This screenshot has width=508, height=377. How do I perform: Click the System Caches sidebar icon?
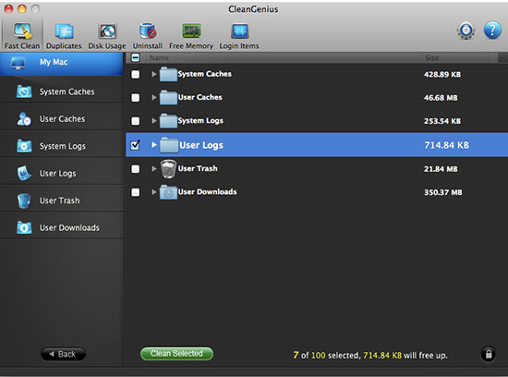24,91
